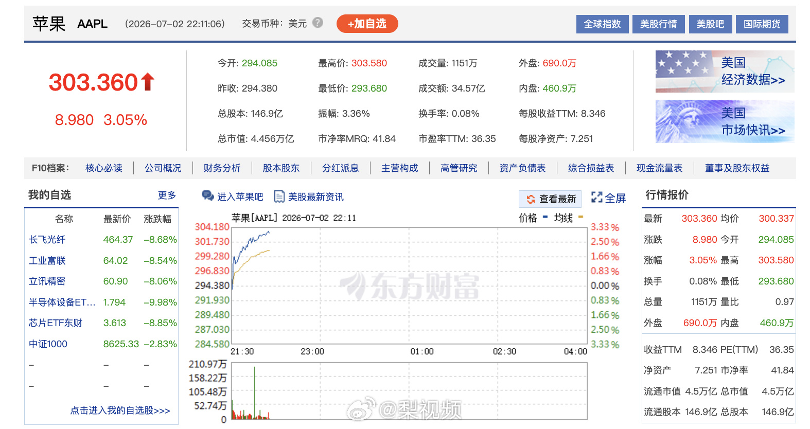The width and height of the screenshot is (810, 429).
Task: Open 国际期货 international futures
Action: [x=762, y=24]
